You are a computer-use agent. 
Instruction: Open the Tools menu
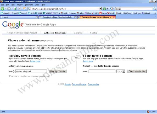(37, 5)
